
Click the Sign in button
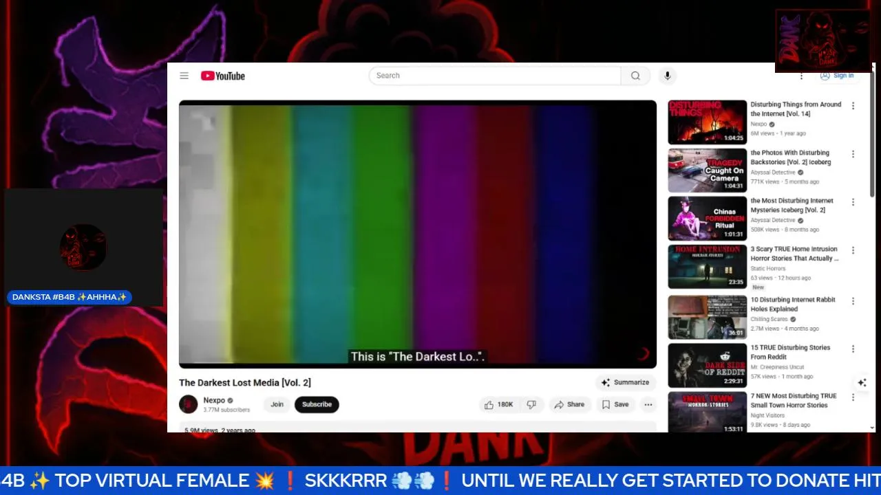click(x=836, y=76)
